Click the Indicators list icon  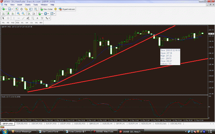click(40, 14)
